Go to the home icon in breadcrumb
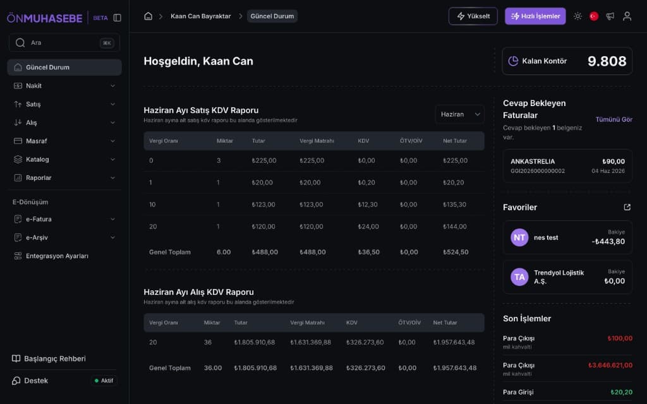 (148, 16)
